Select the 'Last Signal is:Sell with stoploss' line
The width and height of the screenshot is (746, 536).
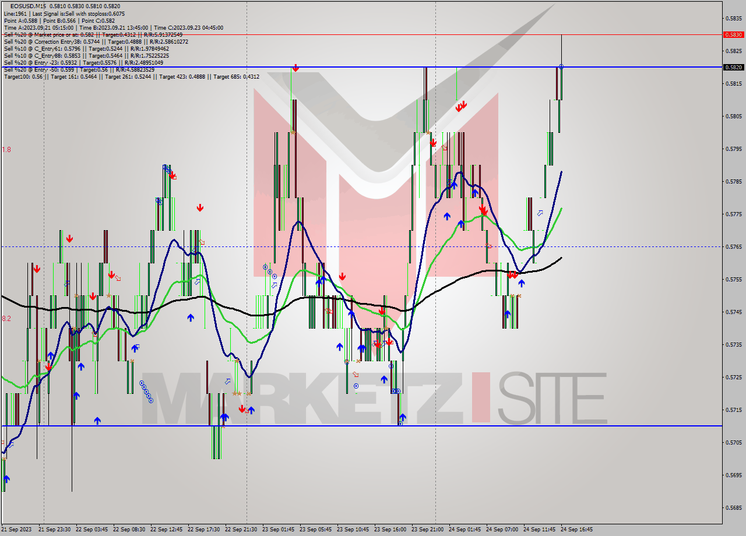(x=64, y=13)
